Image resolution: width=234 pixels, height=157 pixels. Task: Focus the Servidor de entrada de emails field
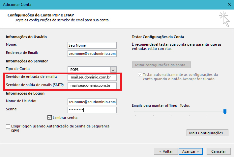(x=92, y=78)
